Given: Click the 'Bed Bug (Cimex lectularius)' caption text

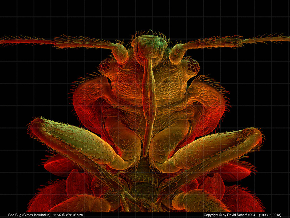Looking at the screenshot, I should (29, 215).
